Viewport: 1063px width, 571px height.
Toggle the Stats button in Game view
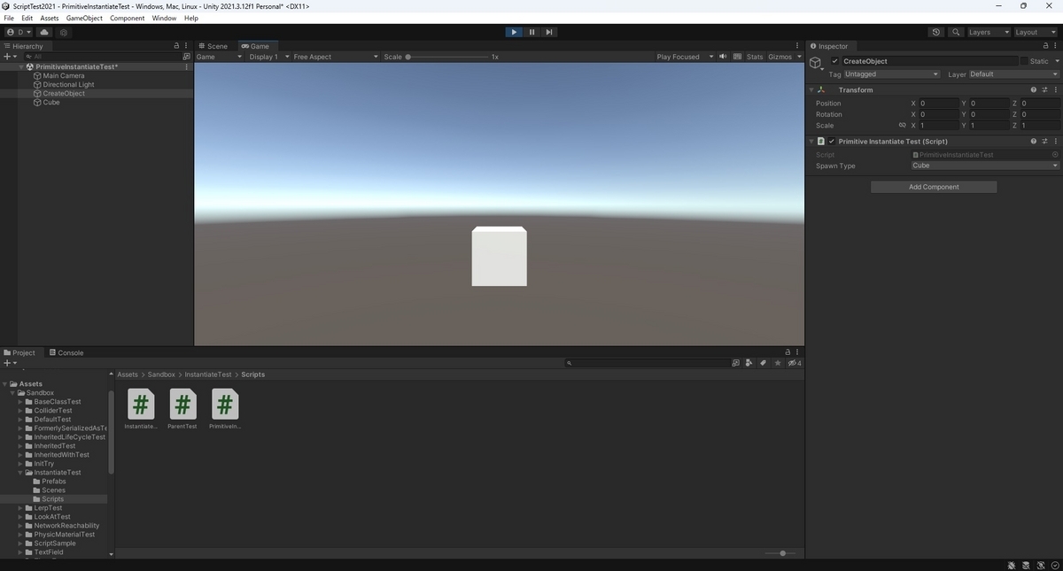click(x=755, y=57)
